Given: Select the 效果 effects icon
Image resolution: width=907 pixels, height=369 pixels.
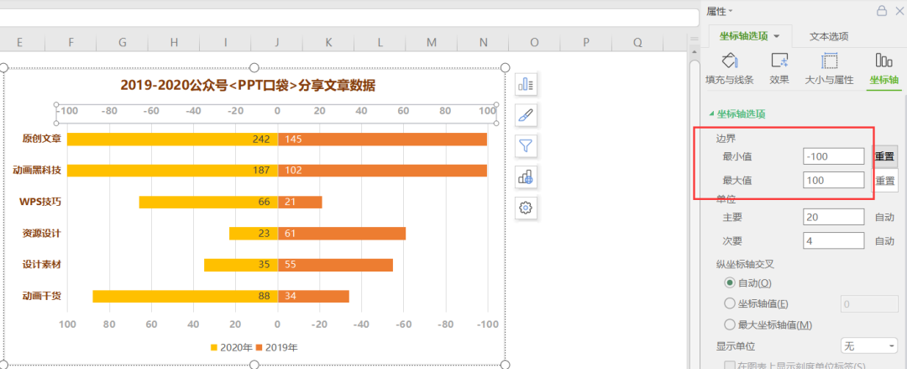Looking at the screenshot, I should [779, 61].
